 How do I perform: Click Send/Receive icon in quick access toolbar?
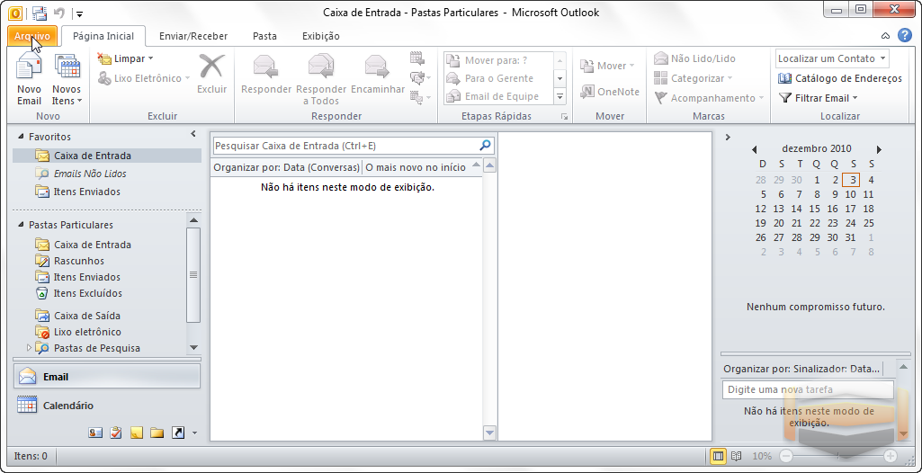point(40,13)
